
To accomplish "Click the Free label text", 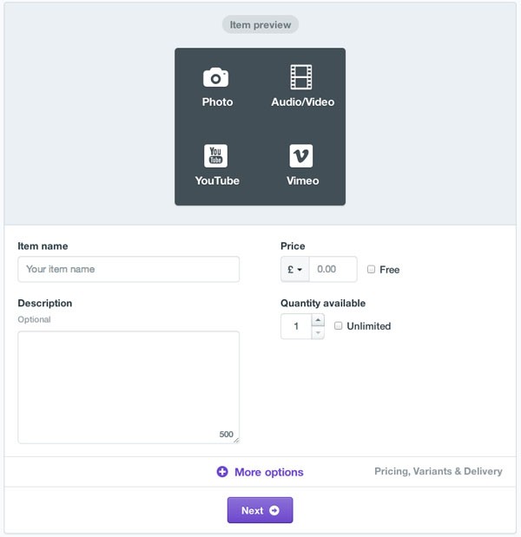I will 389,270.
